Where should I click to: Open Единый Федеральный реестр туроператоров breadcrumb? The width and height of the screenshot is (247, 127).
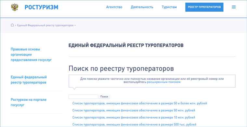pos(45,26)
